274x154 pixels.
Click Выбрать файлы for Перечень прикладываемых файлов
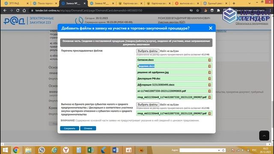click(148, 51)
